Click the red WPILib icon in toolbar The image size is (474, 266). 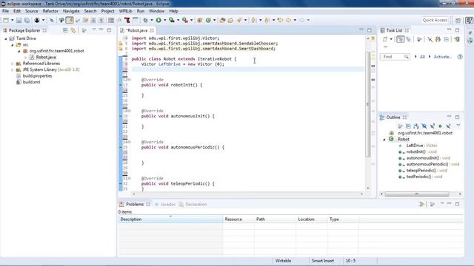(127, 20)
